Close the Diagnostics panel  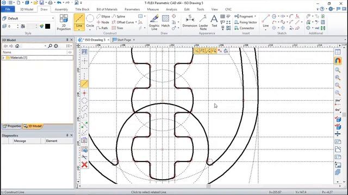71,135
